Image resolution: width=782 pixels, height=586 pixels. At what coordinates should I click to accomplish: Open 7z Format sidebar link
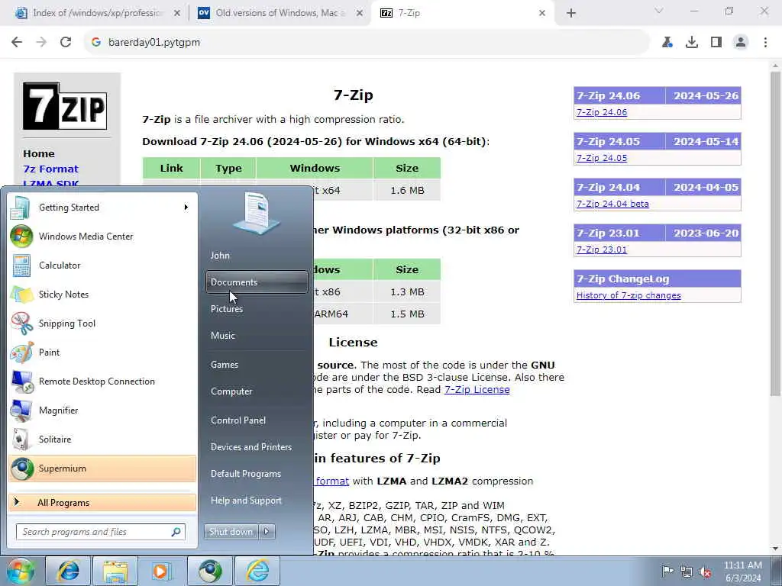[51, 169]
